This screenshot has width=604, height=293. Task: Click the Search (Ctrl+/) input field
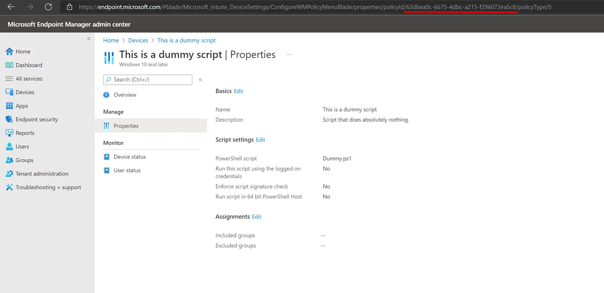[148, 79]
